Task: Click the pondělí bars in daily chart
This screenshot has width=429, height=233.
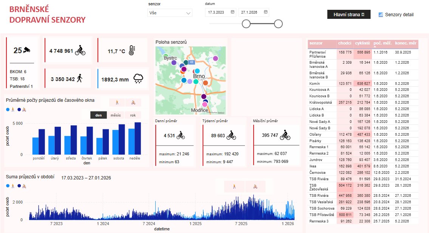Action: (x=39, y=142)
